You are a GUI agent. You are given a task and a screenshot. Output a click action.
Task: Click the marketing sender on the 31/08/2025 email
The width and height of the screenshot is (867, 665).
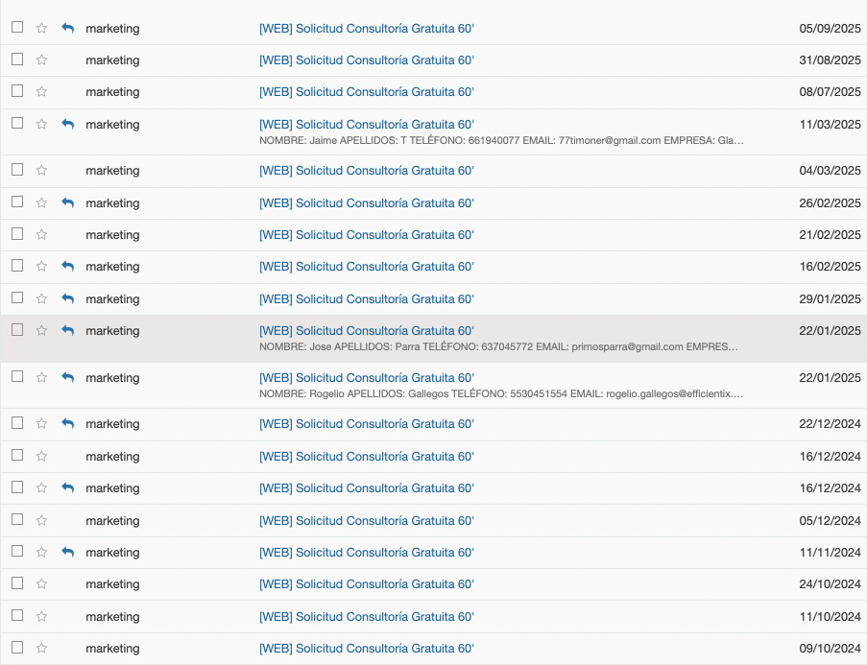112,60
